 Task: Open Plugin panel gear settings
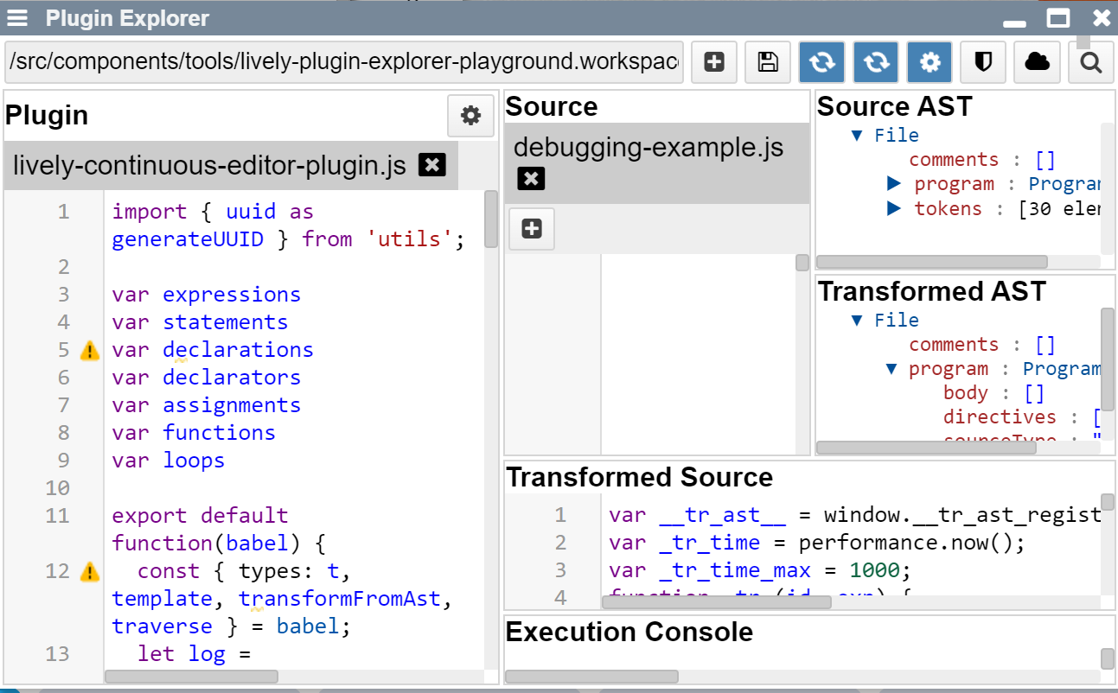pyautogui.click(x=470, y=116)
